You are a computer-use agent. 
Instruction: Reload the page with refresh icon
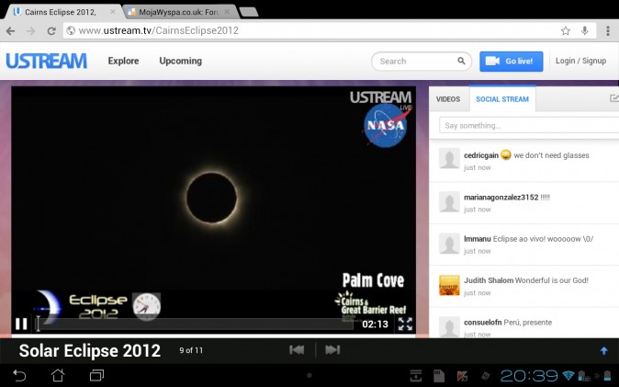(x=51, y=31)
